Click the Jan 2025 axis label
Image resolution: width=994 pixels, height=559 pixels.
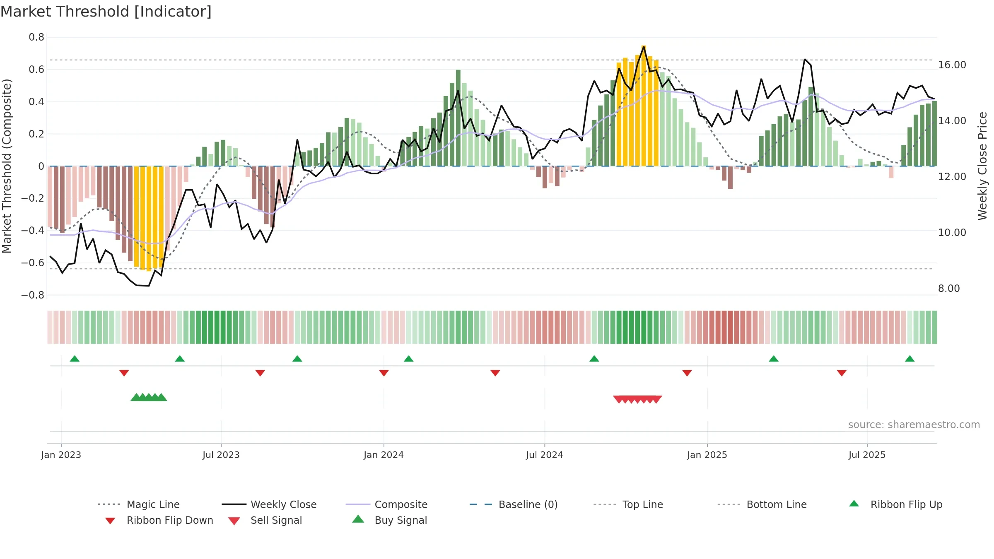click(x=707, y=455)
